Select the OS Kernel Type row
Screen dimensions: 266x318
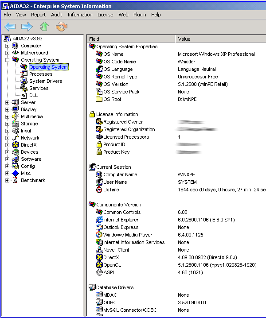tap(176, 77)
